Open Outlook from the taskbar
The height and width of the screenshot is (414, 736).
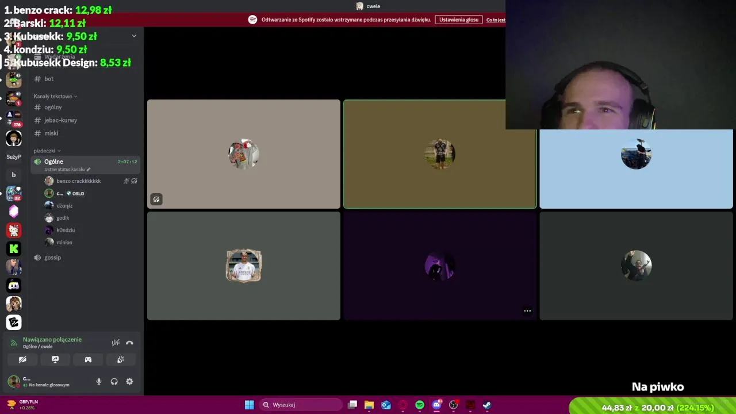pyautogui.click(x=386, y=405)
